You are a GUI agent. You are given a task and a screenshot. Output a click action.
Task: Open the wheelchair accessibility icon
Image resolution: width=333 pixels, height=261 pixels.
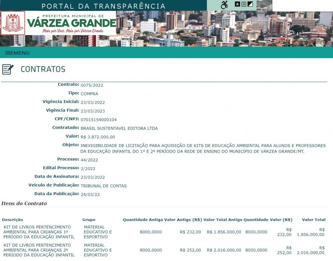pos(224,5)
